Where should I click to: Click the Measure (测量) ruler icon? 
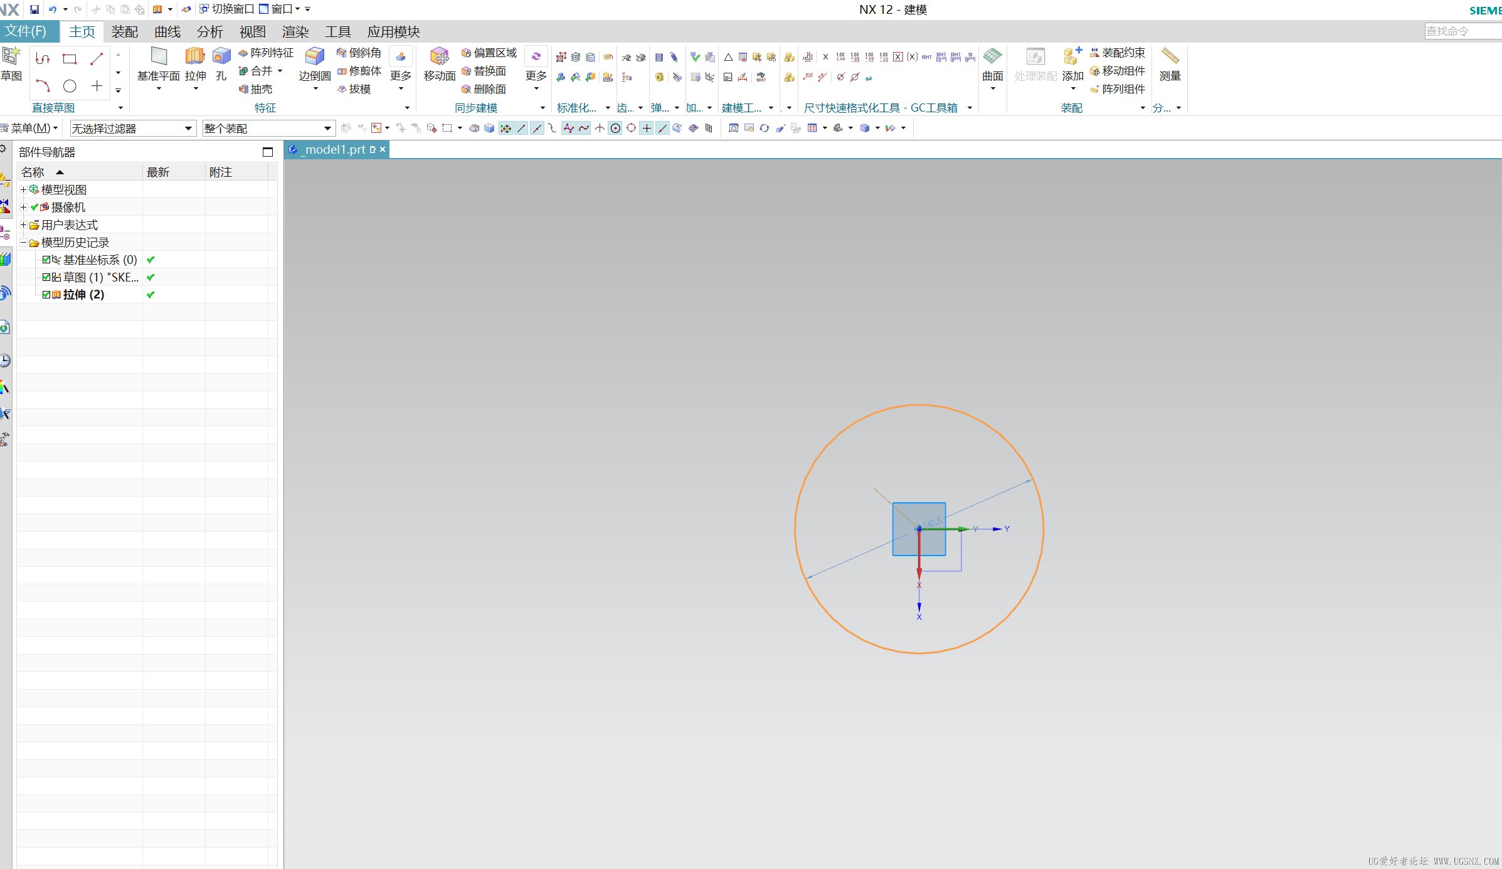click(1170, 56)
